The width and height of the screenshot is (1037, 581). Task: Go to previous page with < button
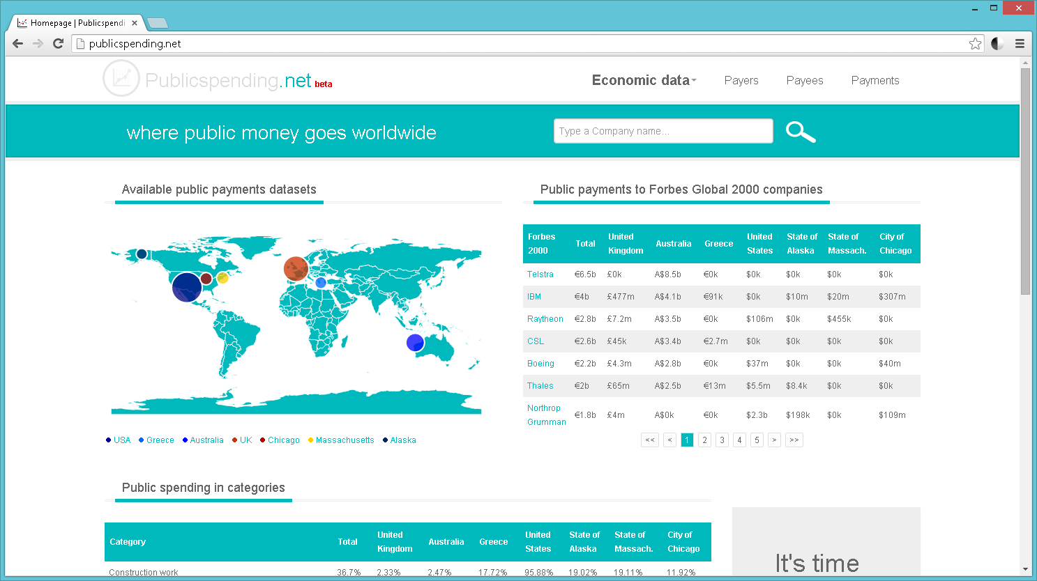coord(669,440)
